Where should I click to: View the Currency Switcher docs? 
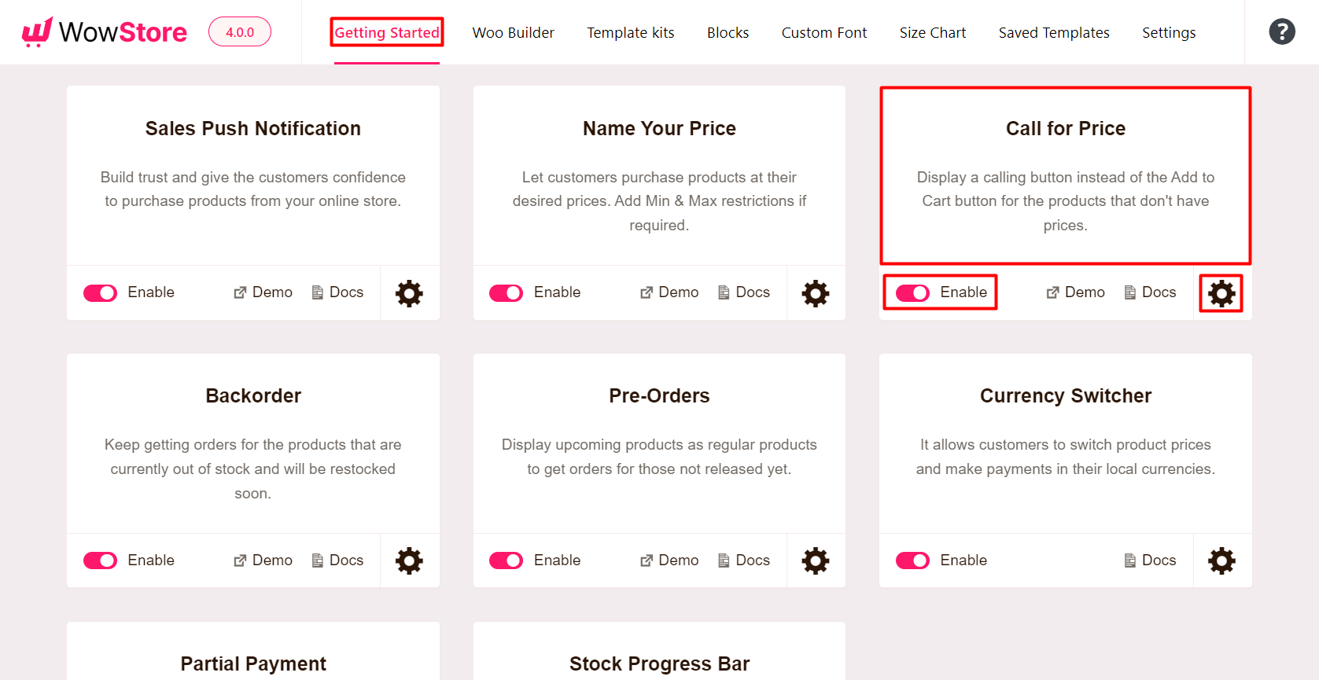(1149, 561)
